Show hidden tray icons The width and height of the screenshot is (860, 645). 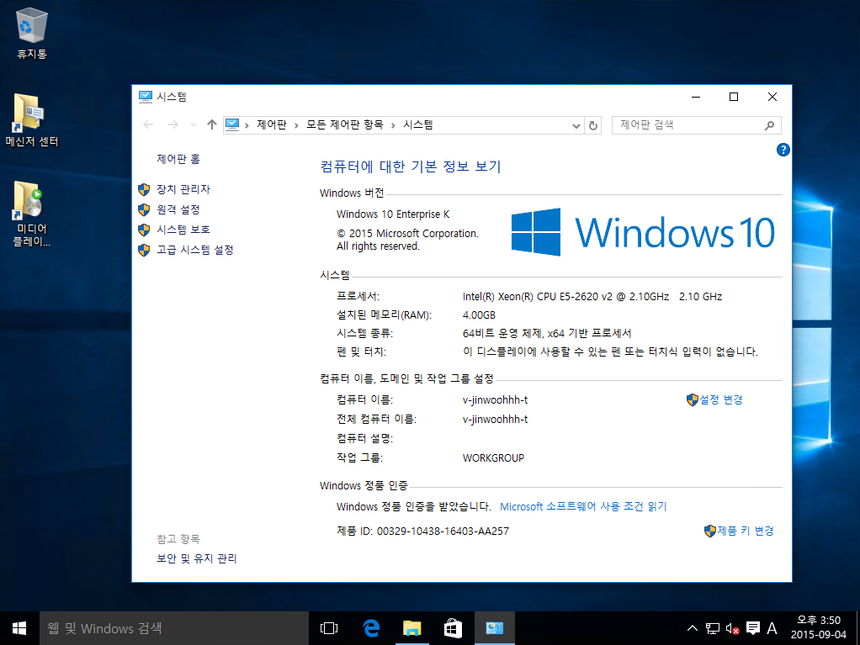pos(693,628)
